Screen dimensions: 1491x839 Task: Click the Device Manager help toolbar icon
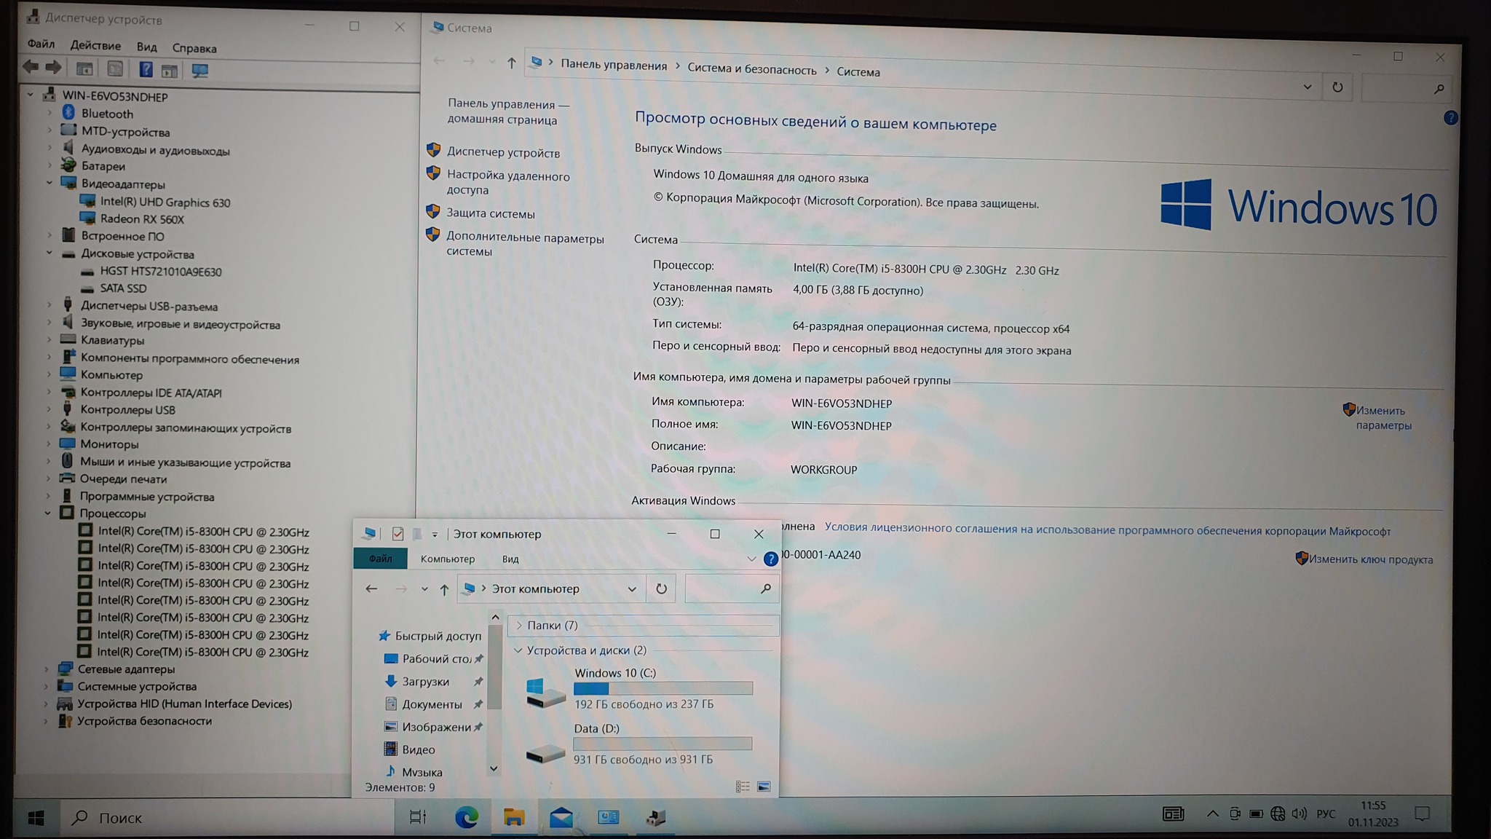[x=146, y=70]
